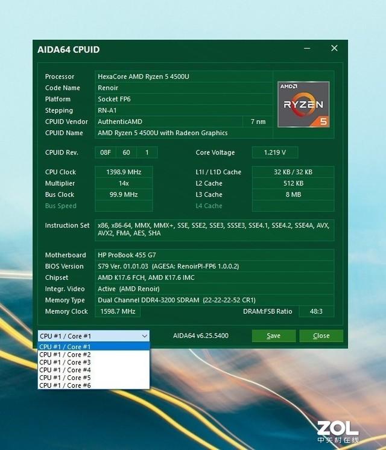
Task: Click the Instruction Set text area
Action: tap(214, 229)
